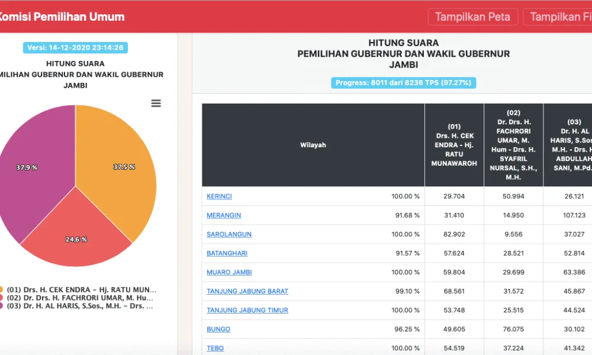592x355 pixels.
Task: Toggle legend entry 03 Al Haris series
Action: [80, 306]
